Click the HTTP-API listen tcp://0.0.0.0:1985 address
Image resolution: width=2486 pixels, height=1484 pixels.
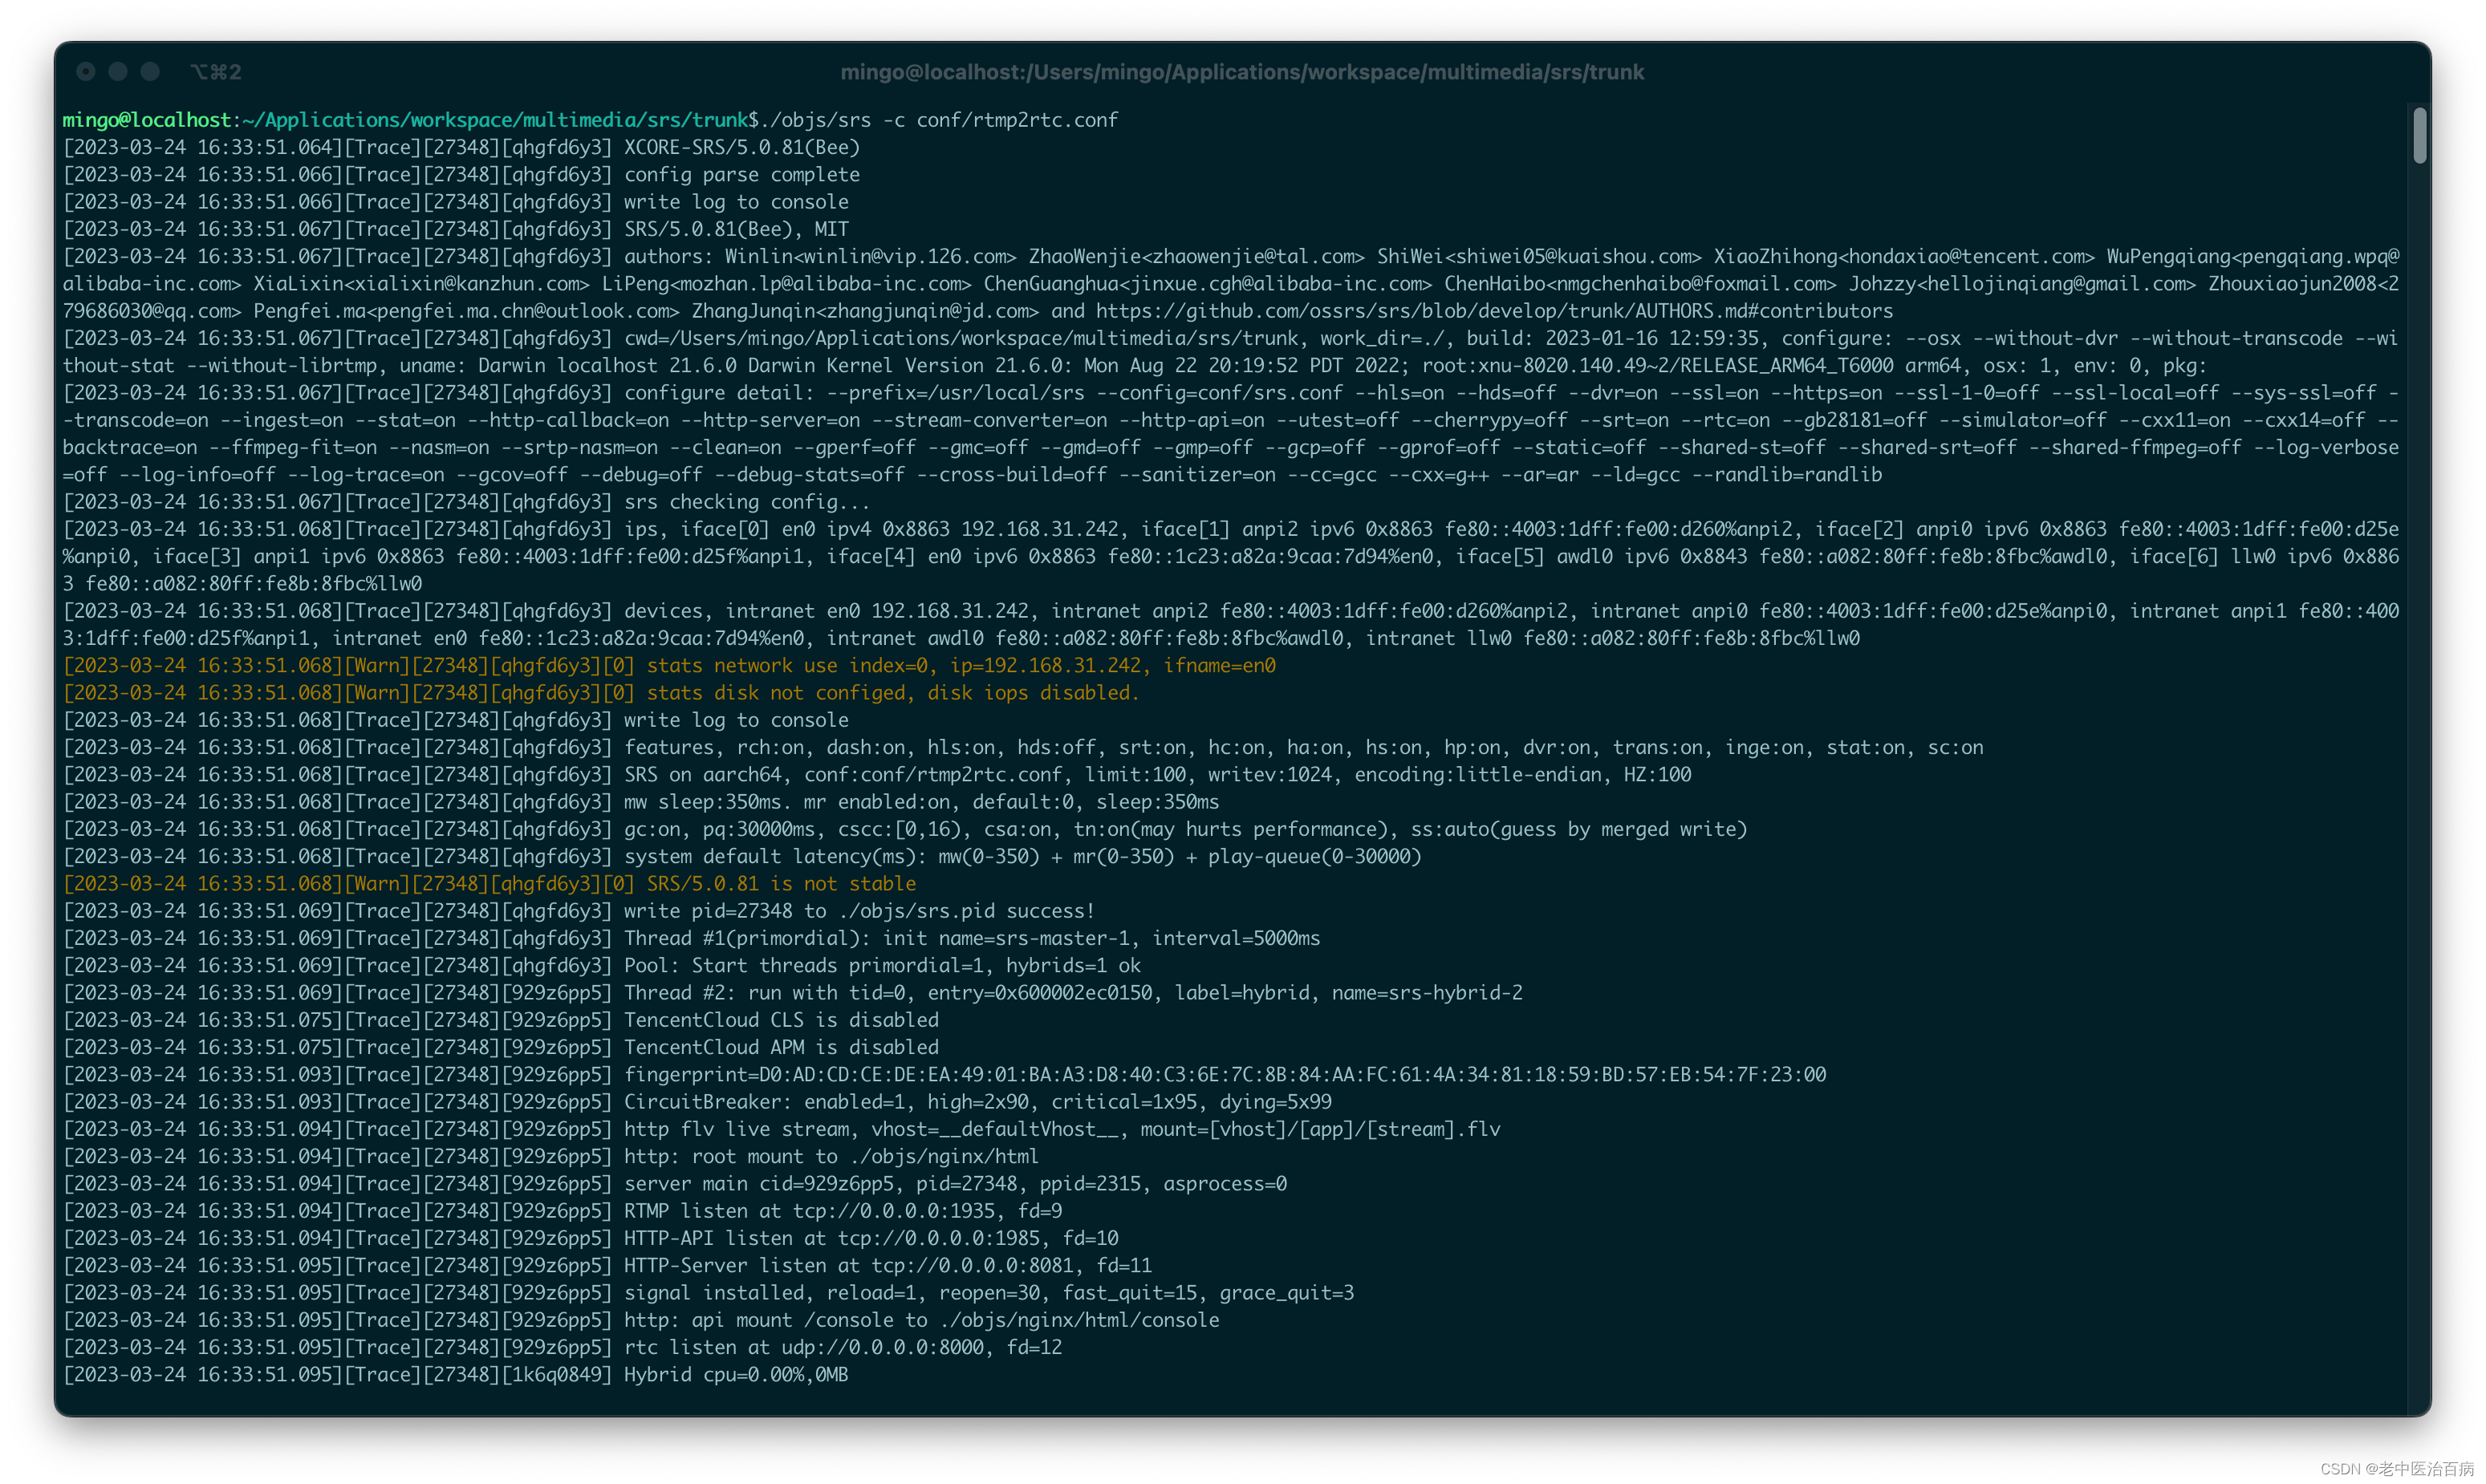click(940, 1238)
